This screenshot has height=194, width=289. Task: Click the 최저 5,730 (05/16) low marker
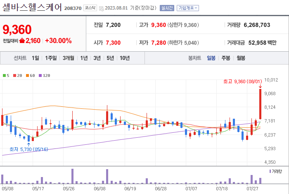tap(28, 149)
